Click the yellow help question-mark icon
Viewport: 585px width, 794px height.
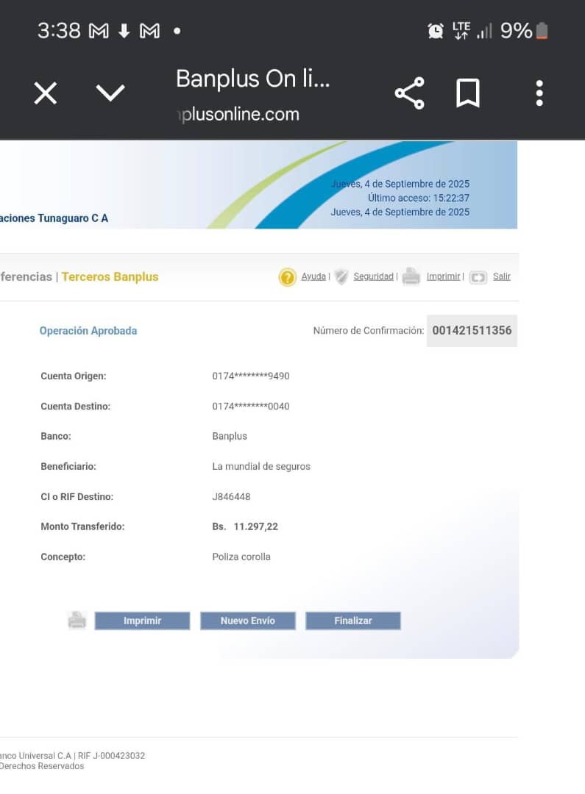coord(287,277)
